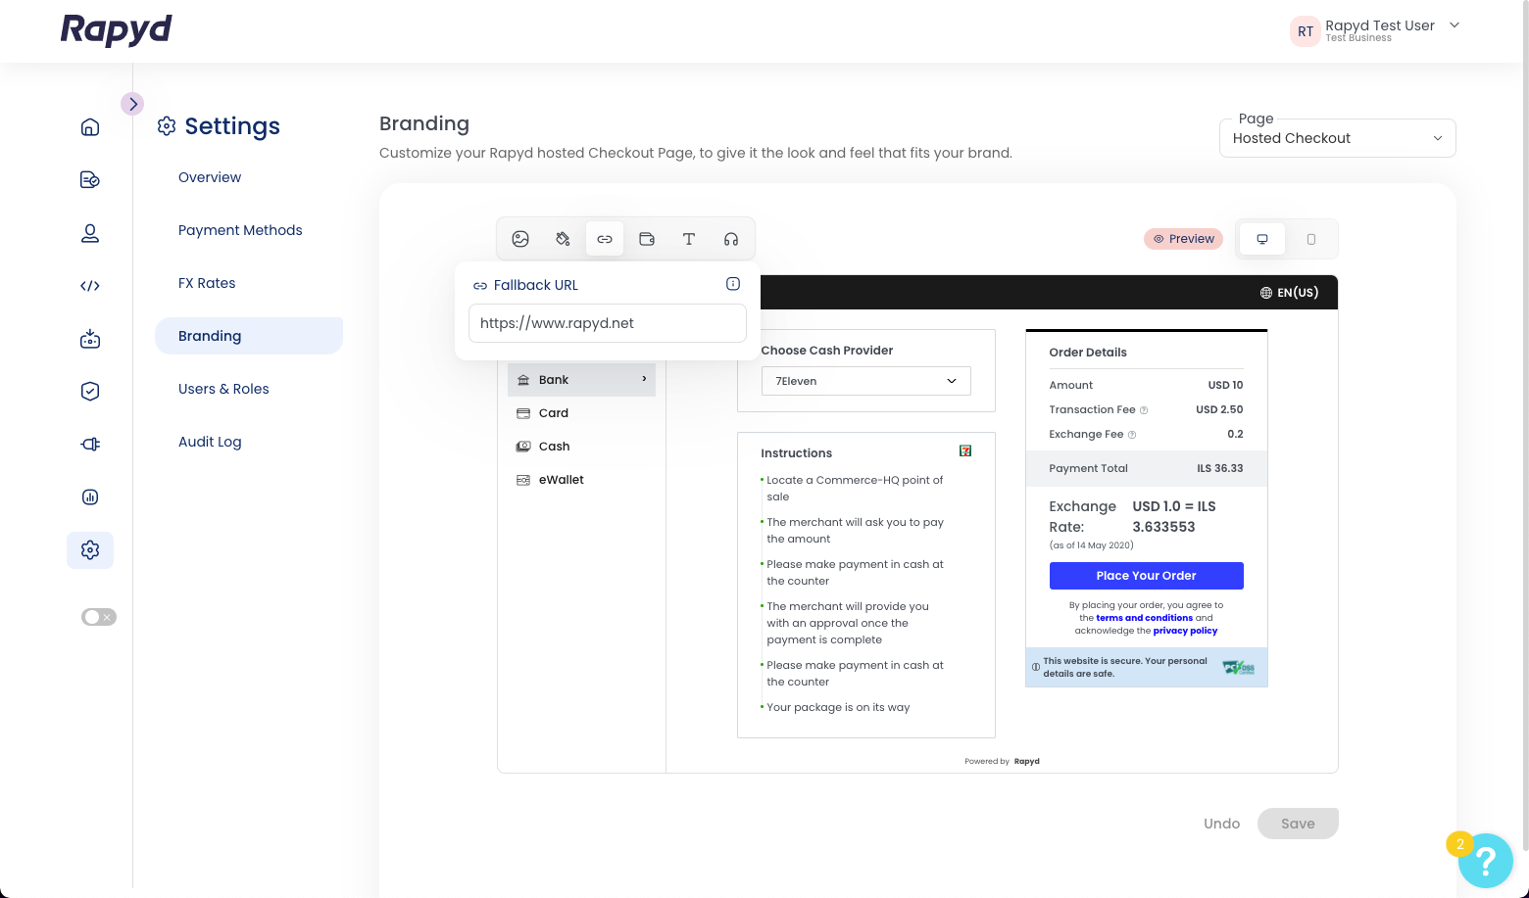Open the headset support settings tool

coord(731,239)
